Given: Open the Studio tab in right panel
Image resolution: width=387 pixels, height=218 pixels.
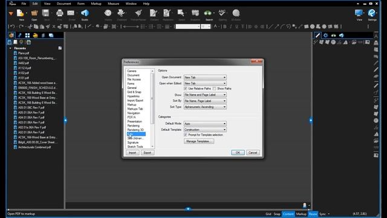Looking at the screenshot, I should [341, 35].
